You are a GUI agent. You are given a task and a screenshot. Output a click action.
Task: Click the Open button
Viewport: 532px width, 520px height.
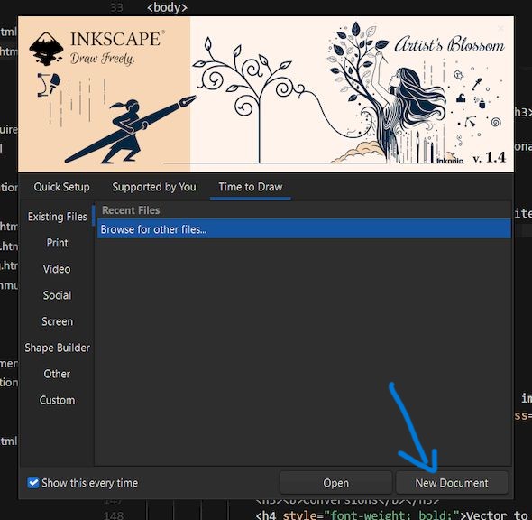coord(335,483)
